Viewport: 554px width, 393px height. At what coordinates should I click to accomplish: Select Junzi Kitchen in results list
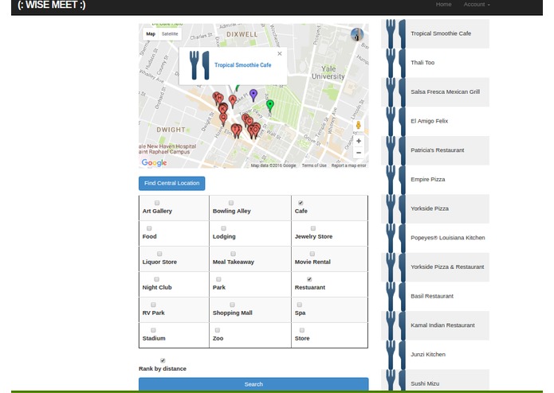[435, 355]
